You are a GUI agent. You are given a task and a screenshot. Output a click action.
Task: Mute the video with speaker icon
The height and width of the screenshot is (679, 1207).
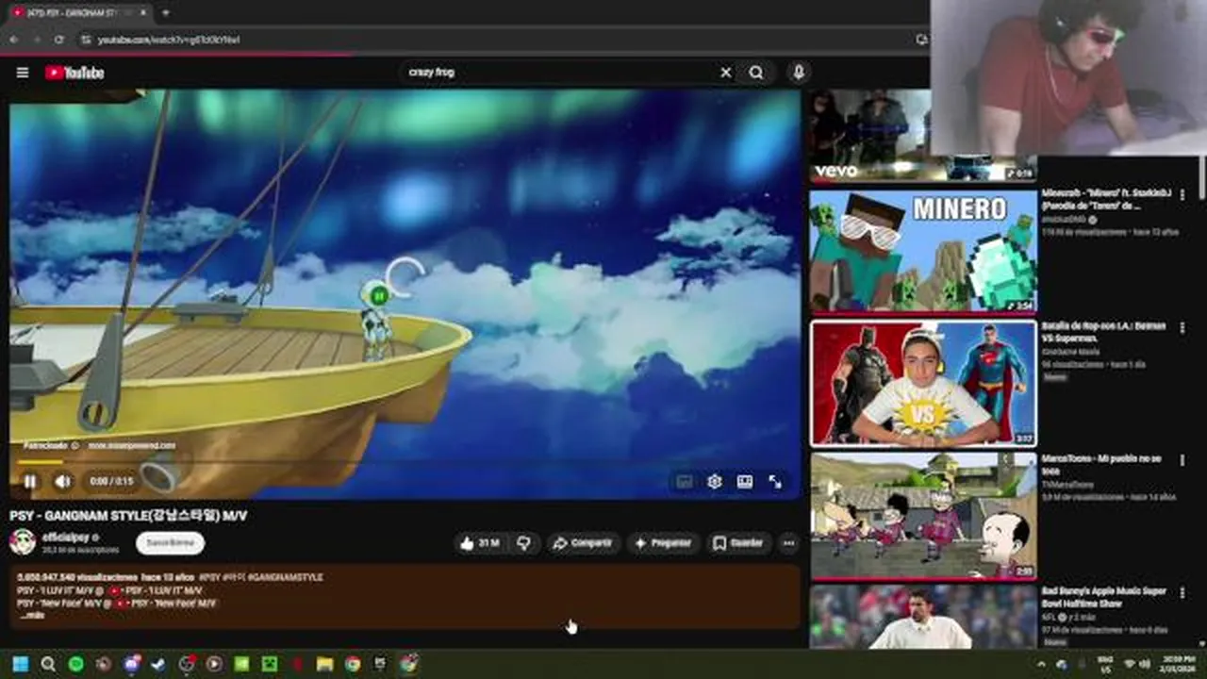pos(62,482)
